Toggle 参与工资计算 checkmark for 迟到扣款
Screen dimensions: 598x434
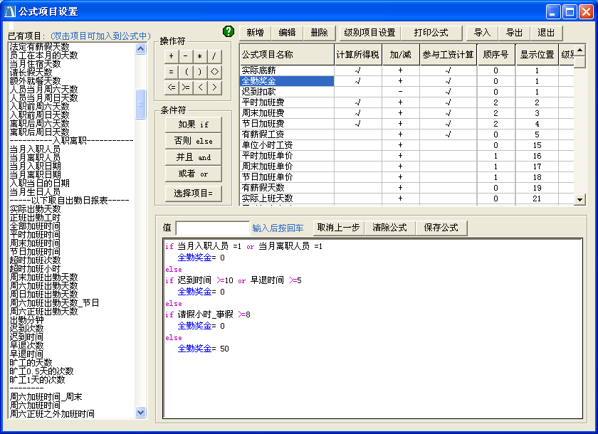click(x=448, y=92)
